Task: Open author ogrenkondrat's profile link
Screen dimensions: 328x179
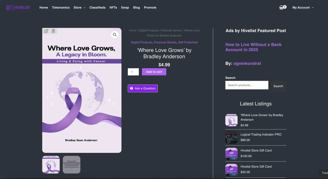Action: (x=247, y=63)
